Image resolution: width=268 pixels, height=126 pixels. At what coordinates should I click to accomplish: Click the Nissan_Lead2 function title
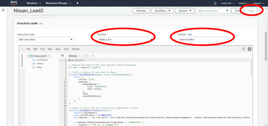point(28,11)
